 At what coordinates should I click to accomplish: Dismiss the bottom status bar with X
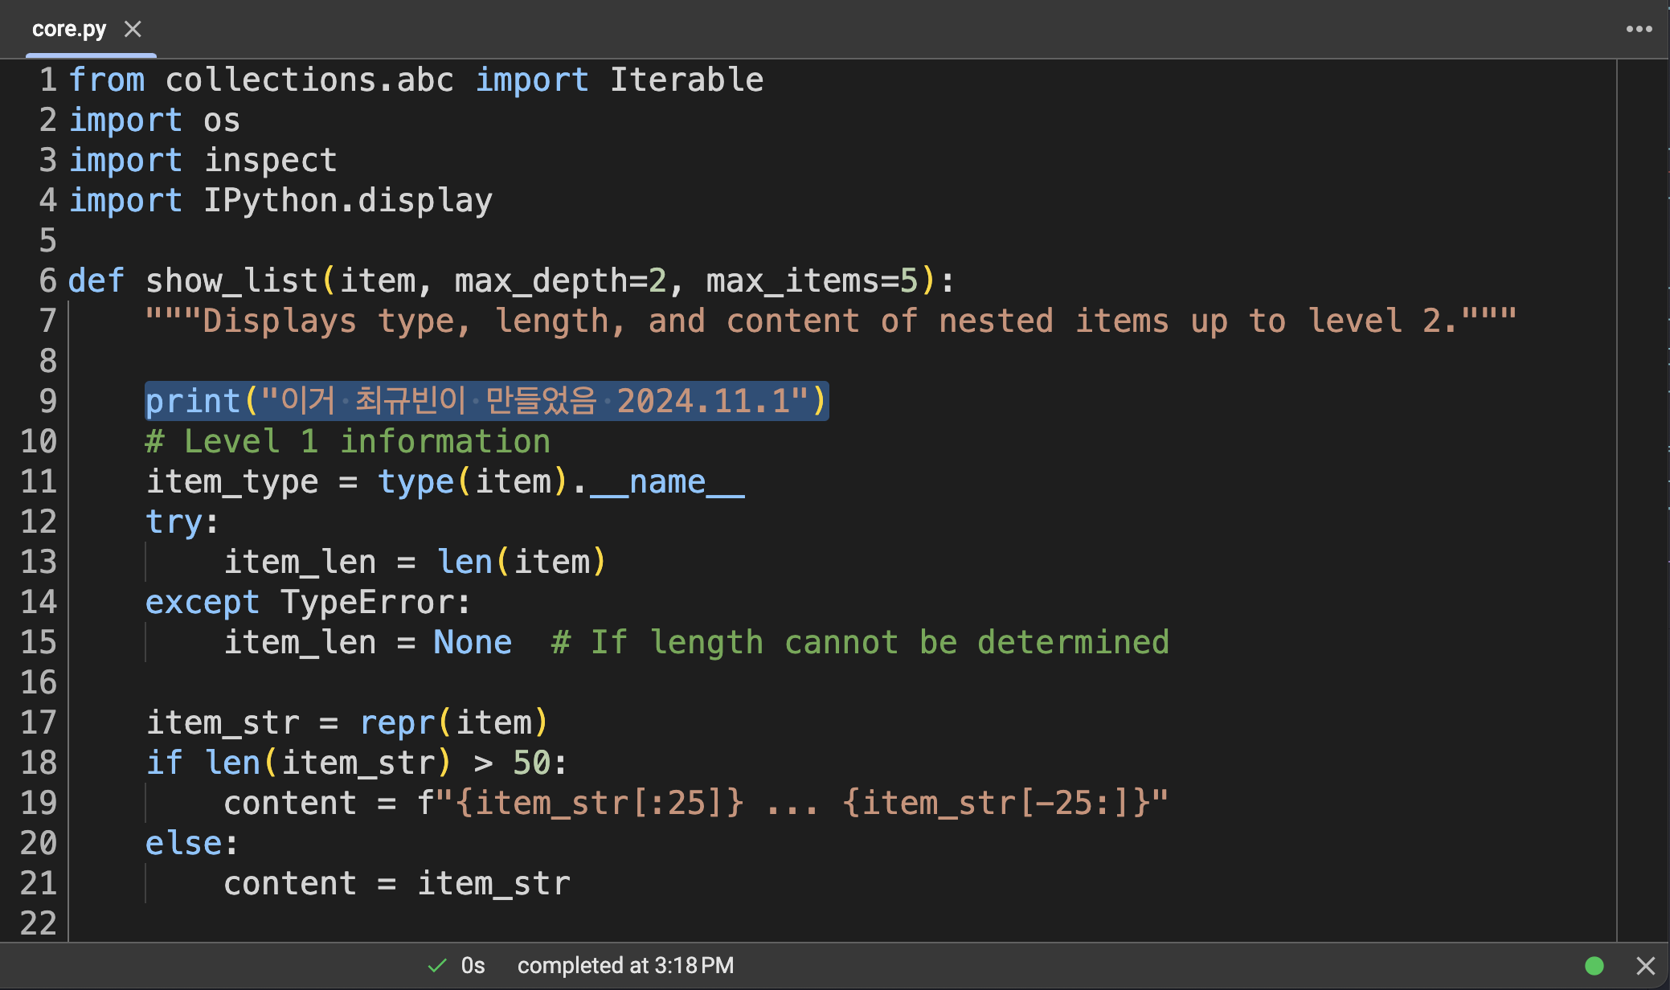pyautogui.click(x=1645, y=965)
